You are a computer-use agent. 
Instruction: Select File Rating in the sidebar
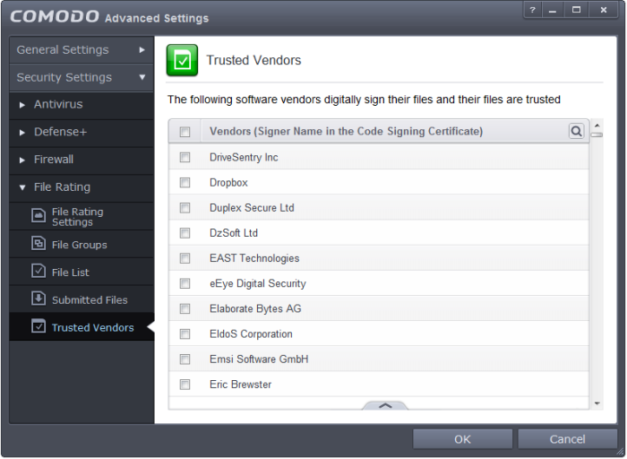tap(82, 187)
